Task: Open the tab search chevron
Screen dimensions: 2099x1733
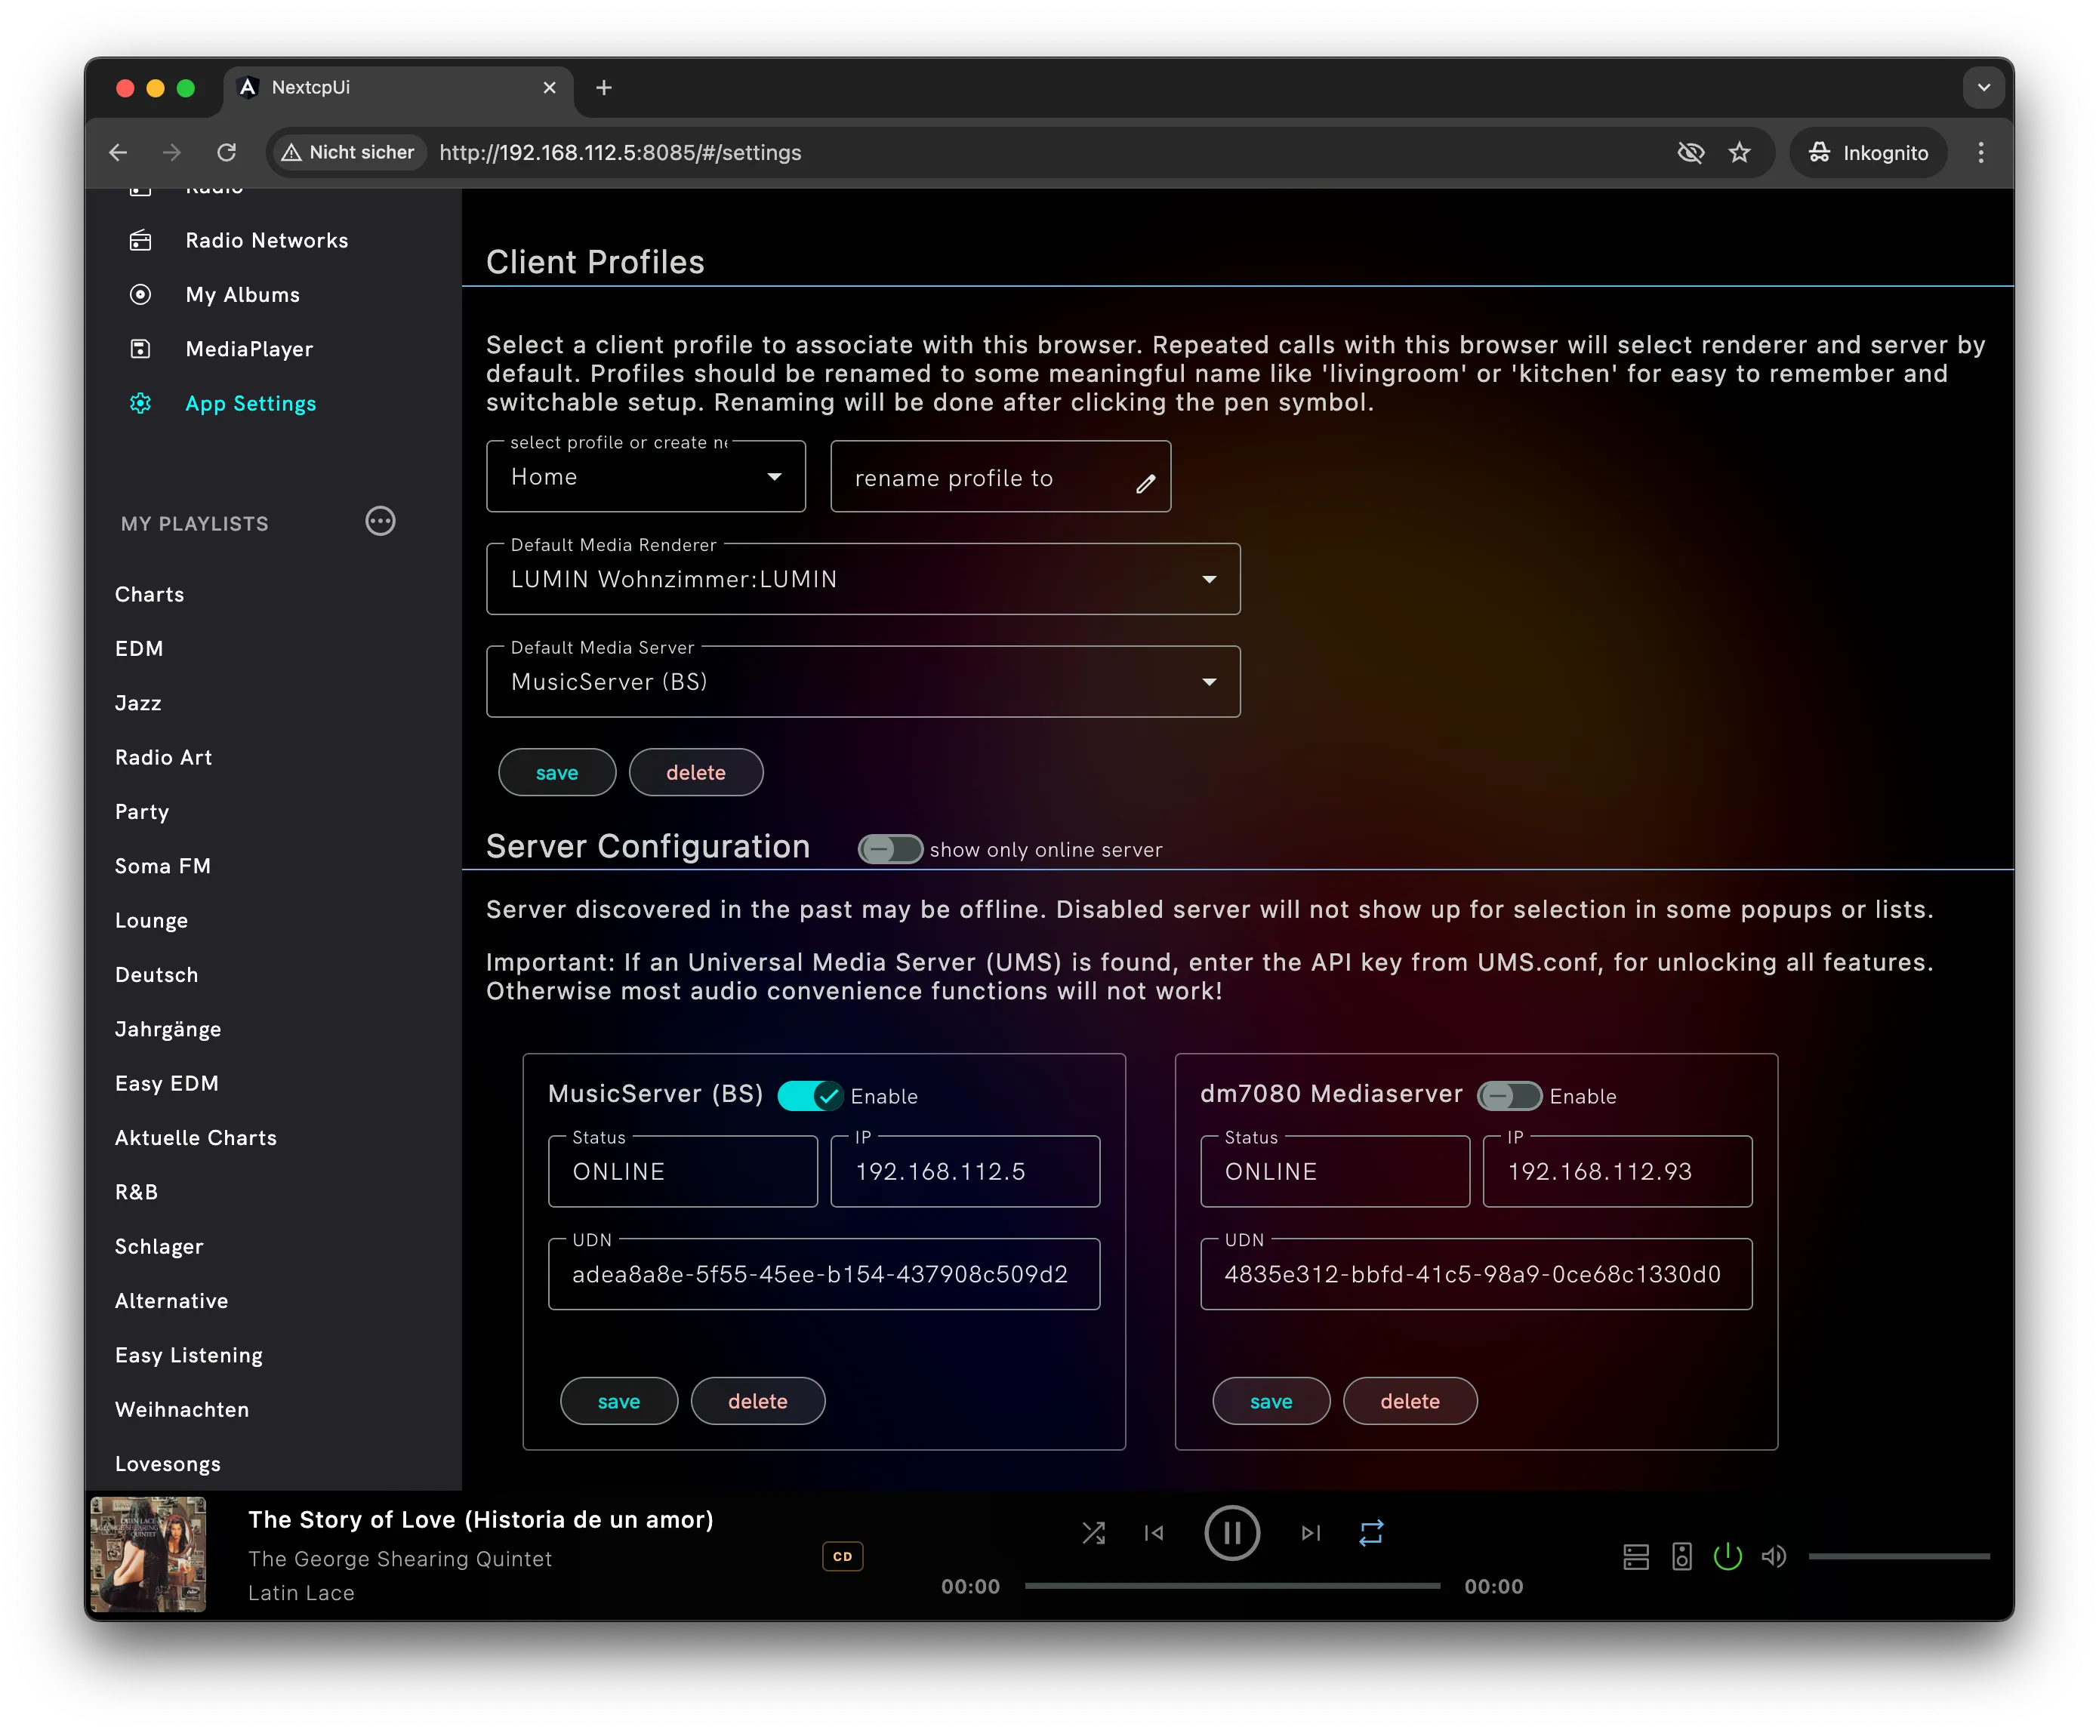Action: coord(1983,88)
